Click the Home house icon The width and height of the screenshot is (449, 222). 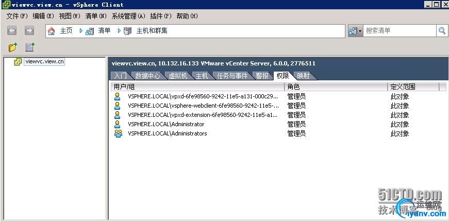point(52,31)
